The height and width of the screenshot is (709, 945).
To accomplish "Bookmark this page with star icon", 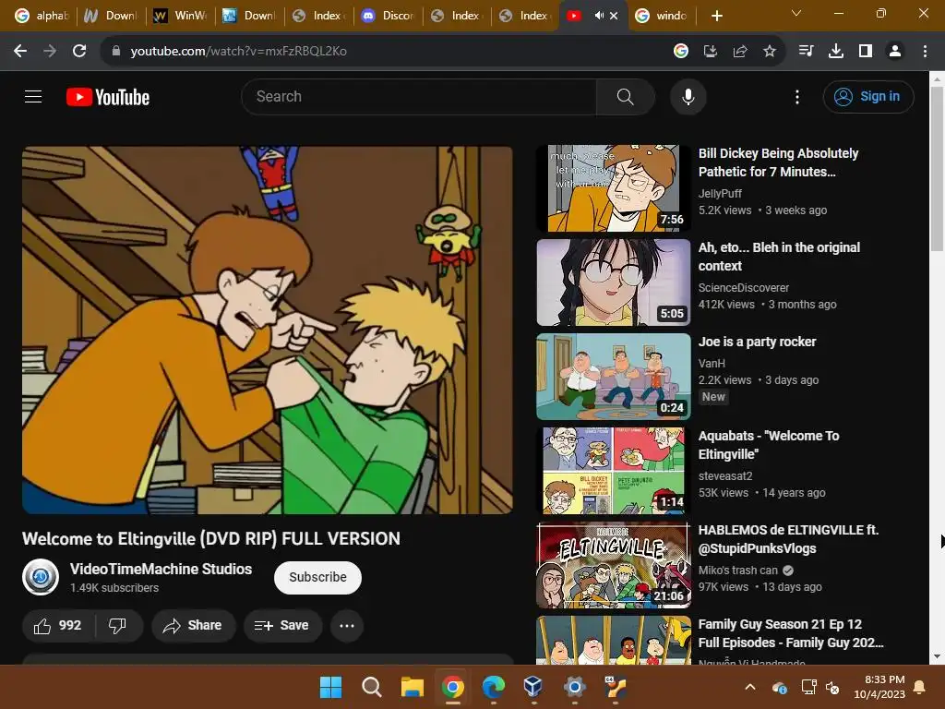I will tap(770, 52).
